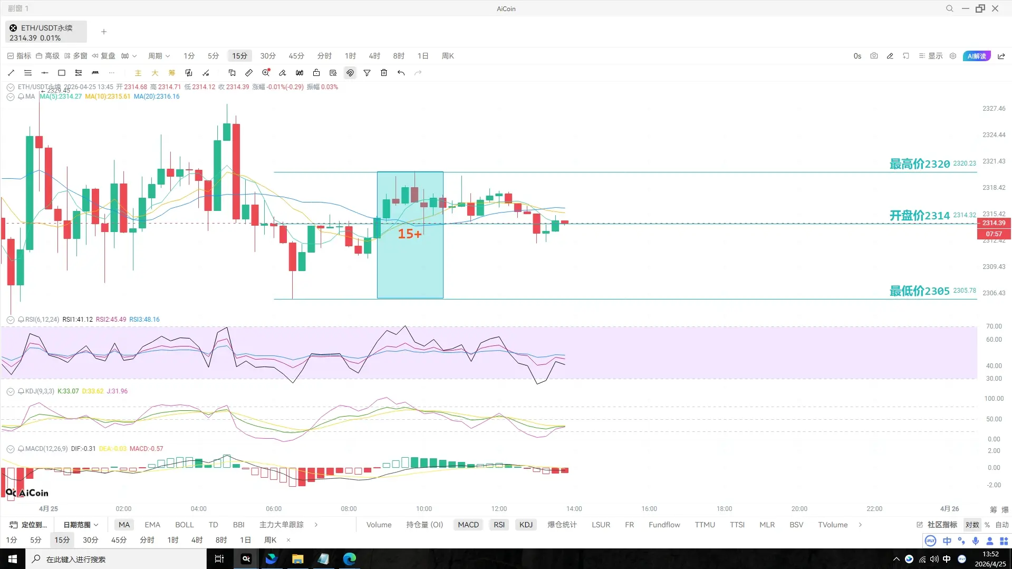Collapse the MACD indicator panel
The width and height of the screenshot is (1012, 569).
coord(11,449)
